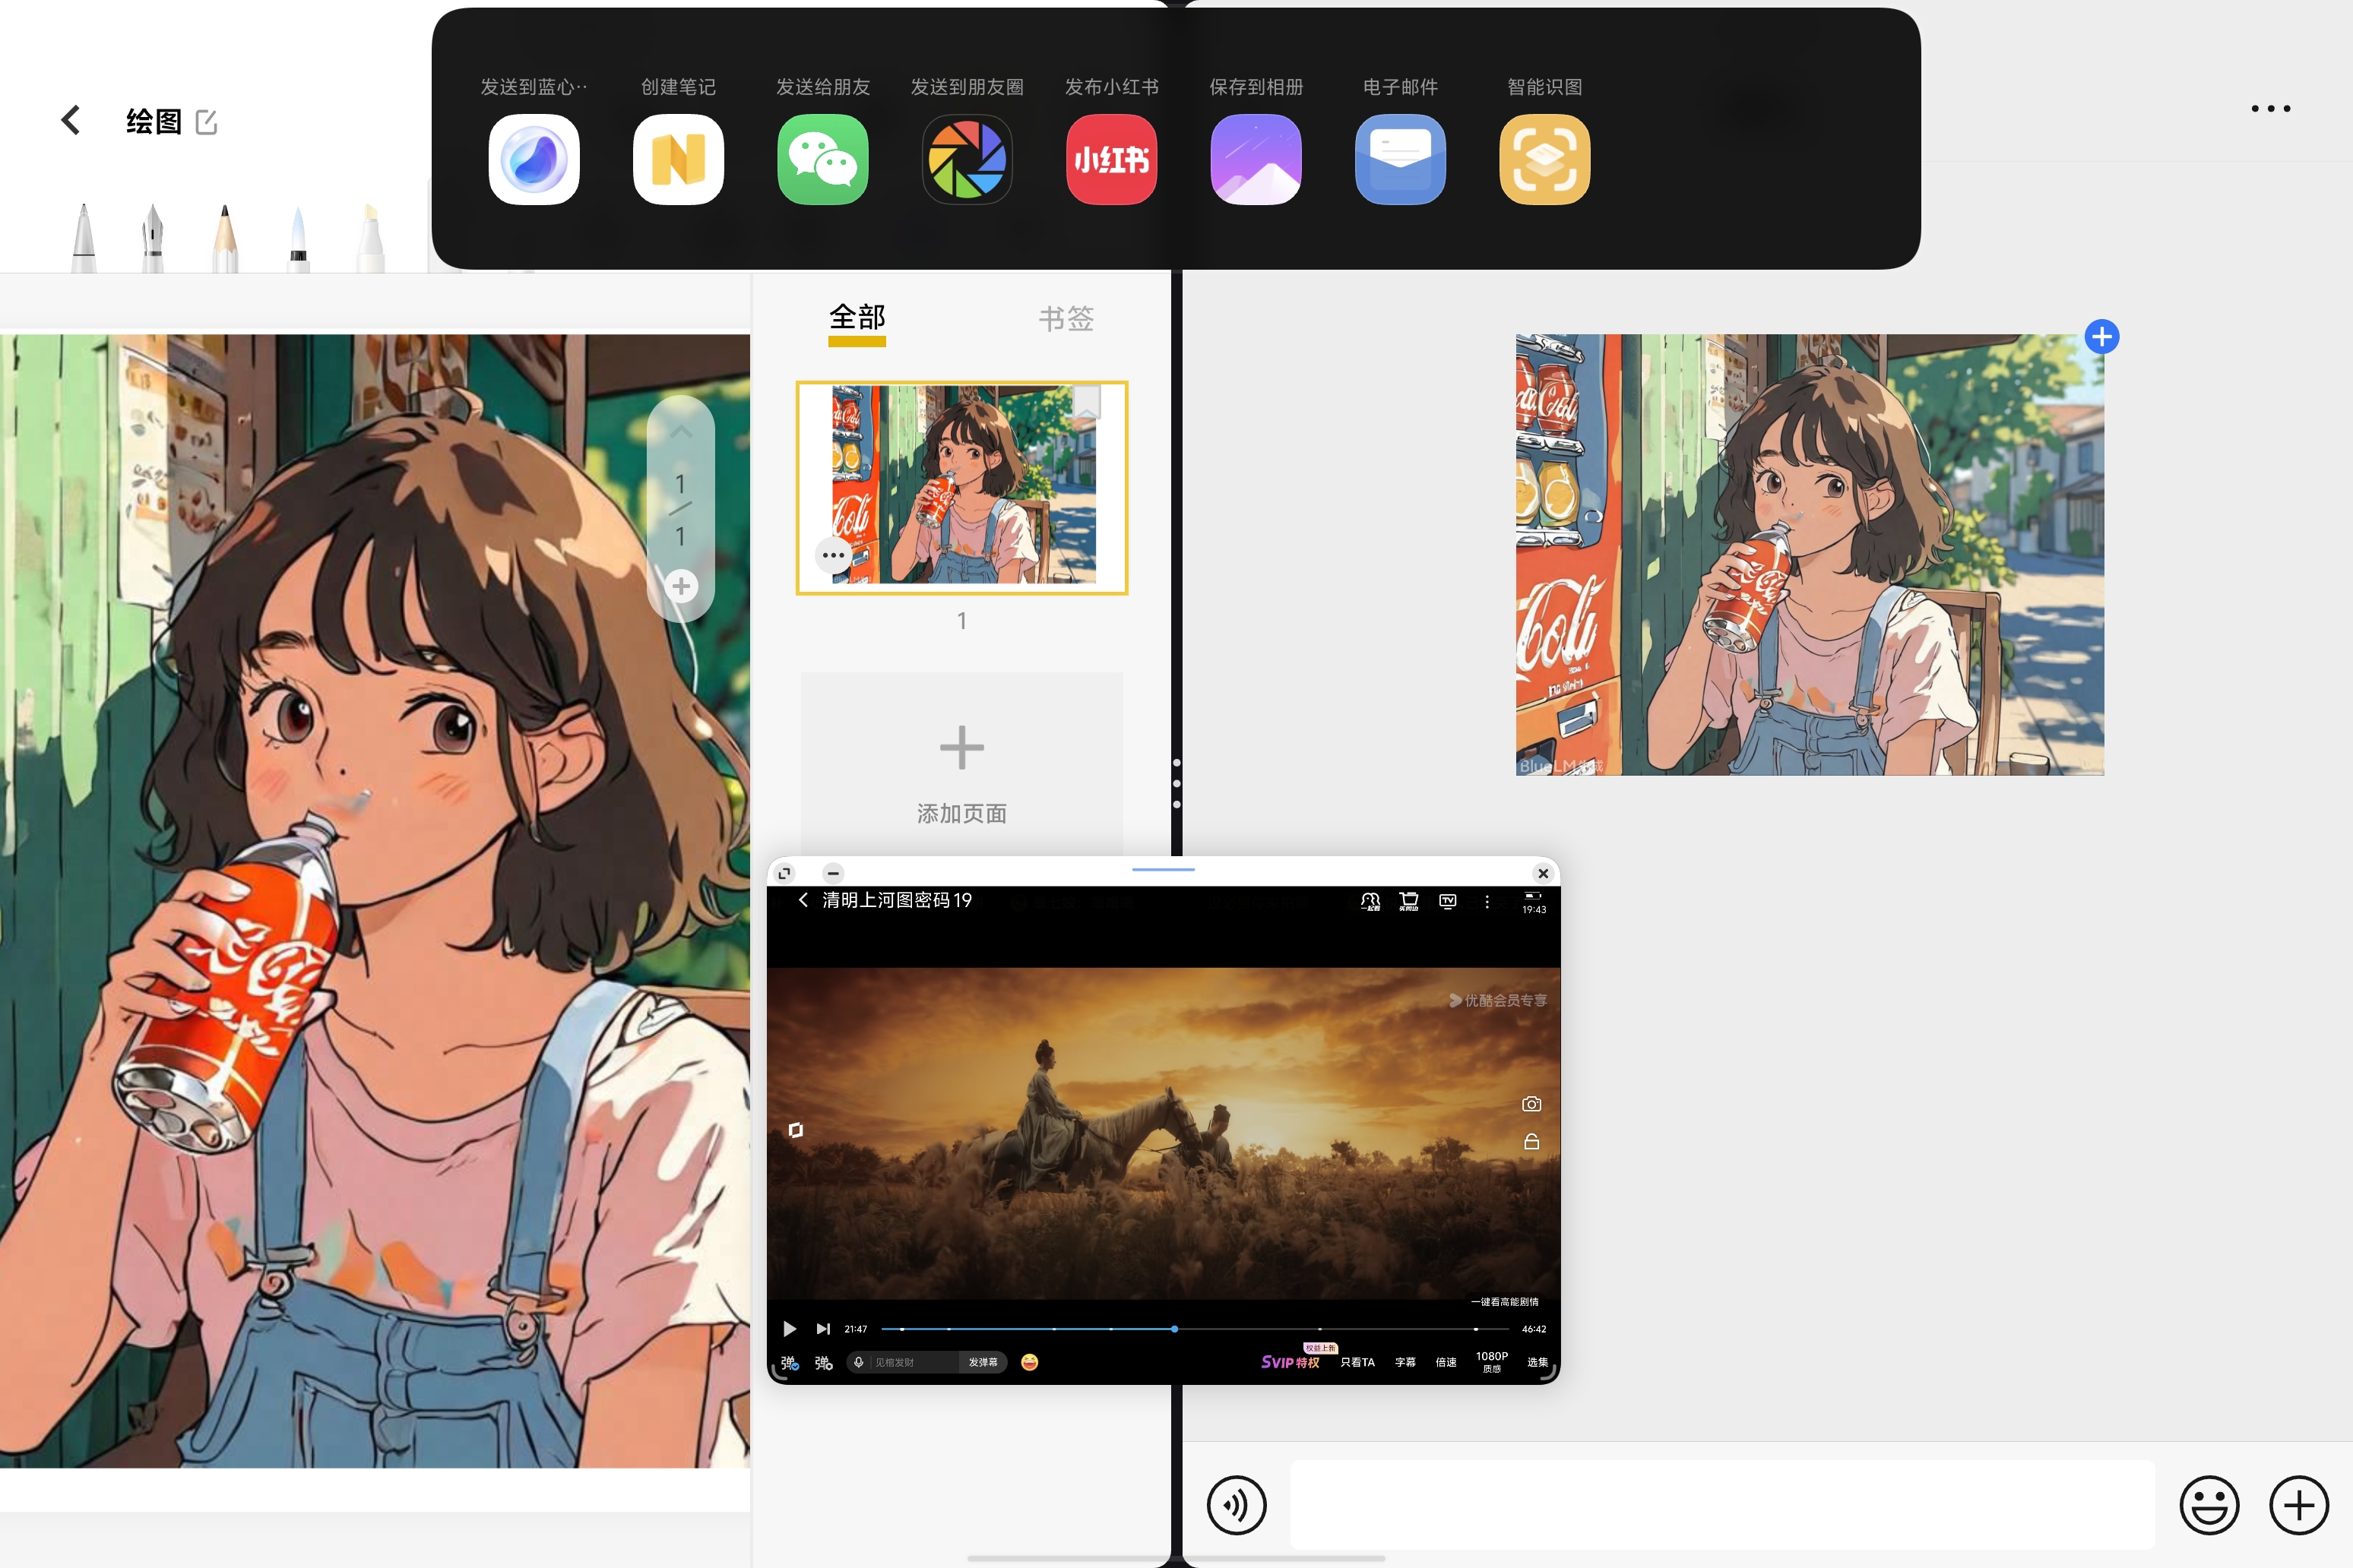Select the page 1 thumbnail

pos(962,488)
